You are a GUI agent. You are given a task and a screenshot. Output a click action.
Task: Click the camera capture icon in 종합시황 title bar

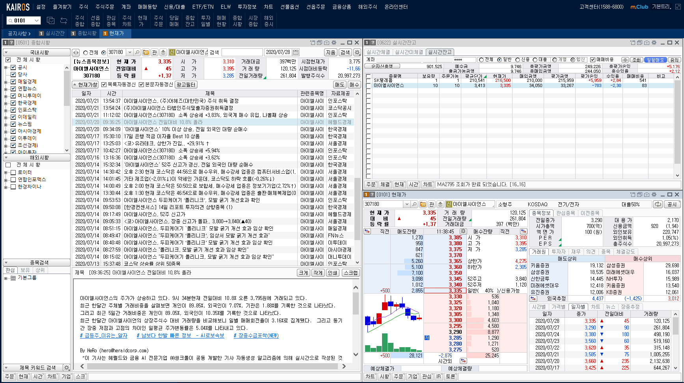click(x=326, y=43)
